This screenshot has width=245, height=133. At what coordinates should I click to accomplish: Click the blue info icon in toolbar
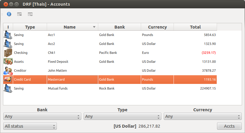click(x=9, y=14)
